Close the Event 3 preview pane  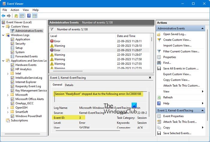point(150,77)
